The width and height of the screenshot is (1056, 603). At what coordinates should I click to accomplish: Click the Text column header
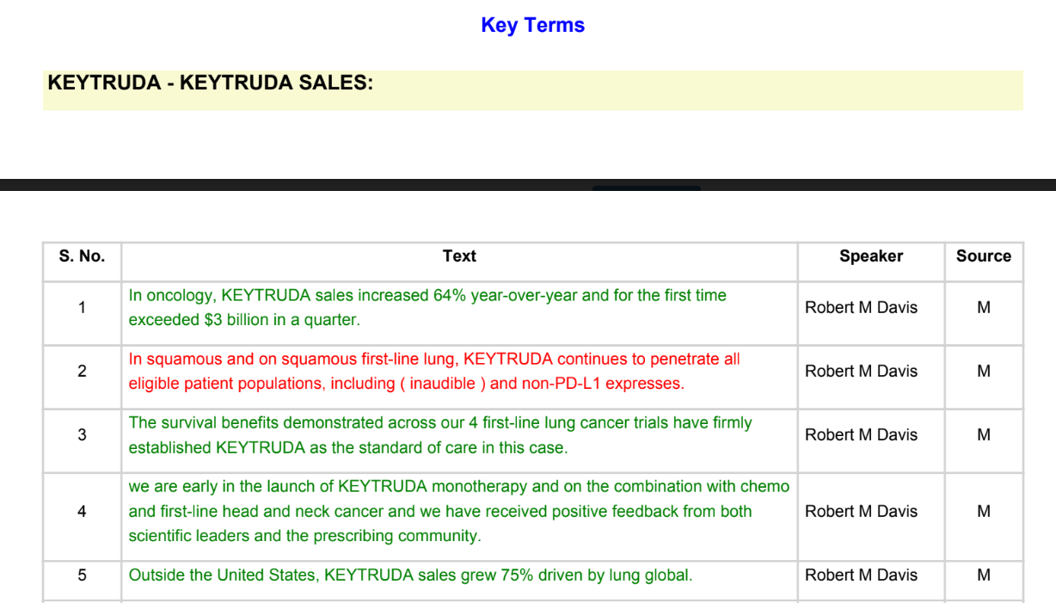point(459,256)
